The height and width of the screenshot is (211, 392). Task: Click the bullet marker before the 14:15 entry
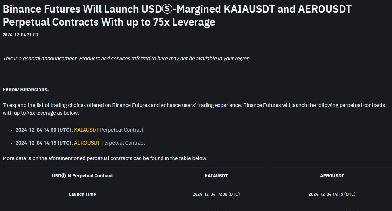click(x=12, y=143)
